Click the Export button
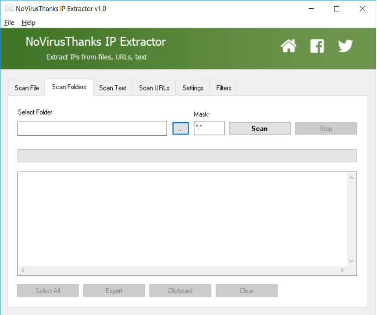Screen dimensions: 377x315 tap(114, 291)
